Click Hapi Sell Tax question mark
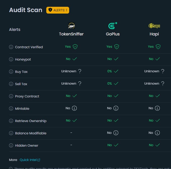This screenshot has width=171, height=169. [163, 84]
